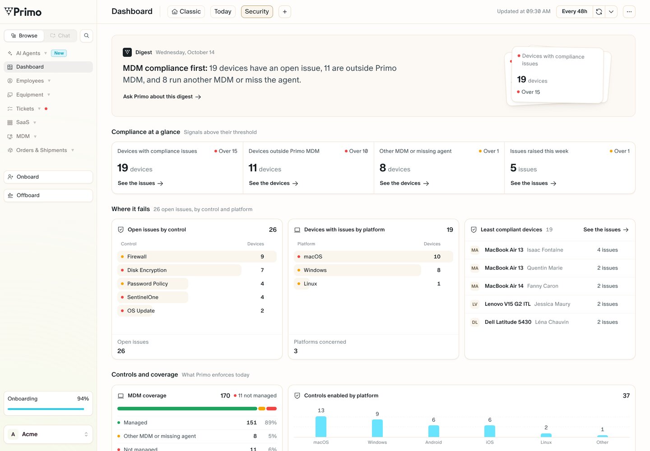Click the green Managed segment of MDM coverage bar
Screen dimensions: 650x451
[x=187, y=409]
